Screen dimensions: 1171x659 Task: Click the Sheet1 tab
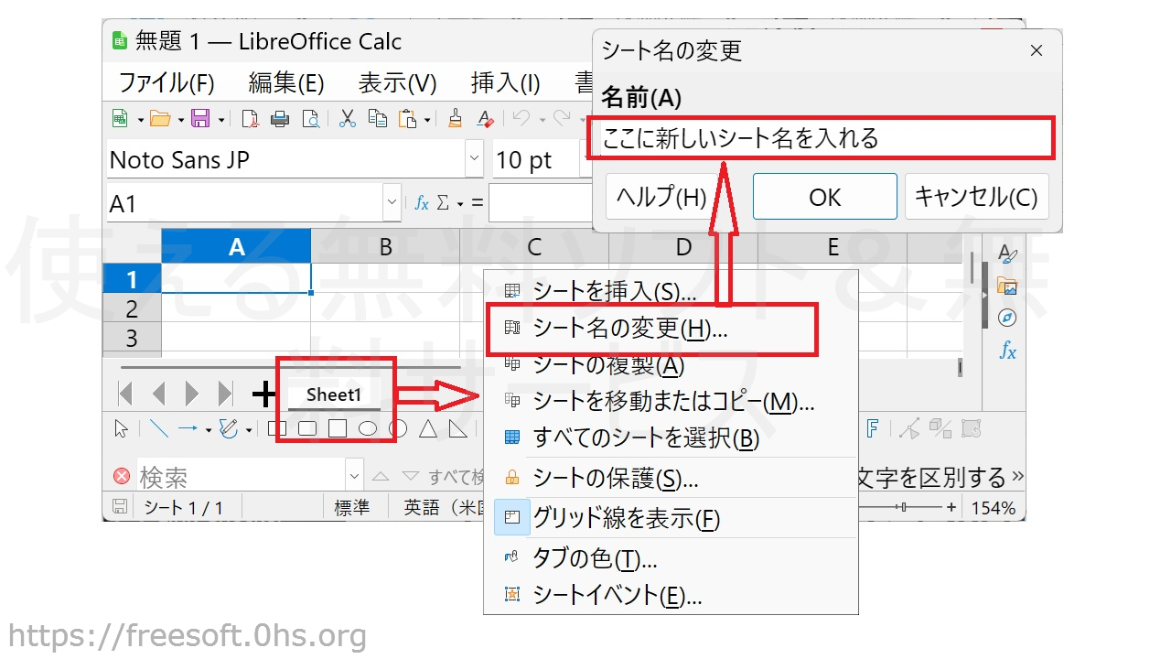pos(334,395)
